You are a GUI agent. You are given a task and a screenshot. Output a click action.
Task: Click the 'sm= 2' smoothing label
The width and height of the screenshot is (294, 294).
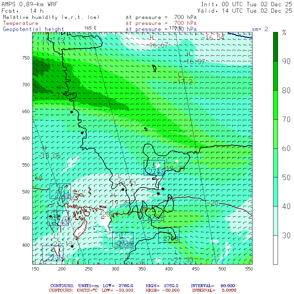click(260, 29)
